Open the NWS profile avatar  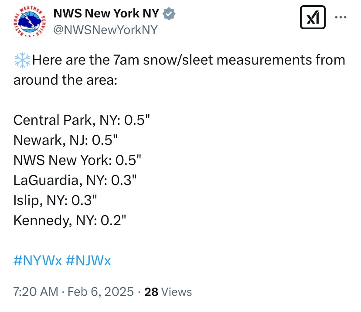coord(30,22)
